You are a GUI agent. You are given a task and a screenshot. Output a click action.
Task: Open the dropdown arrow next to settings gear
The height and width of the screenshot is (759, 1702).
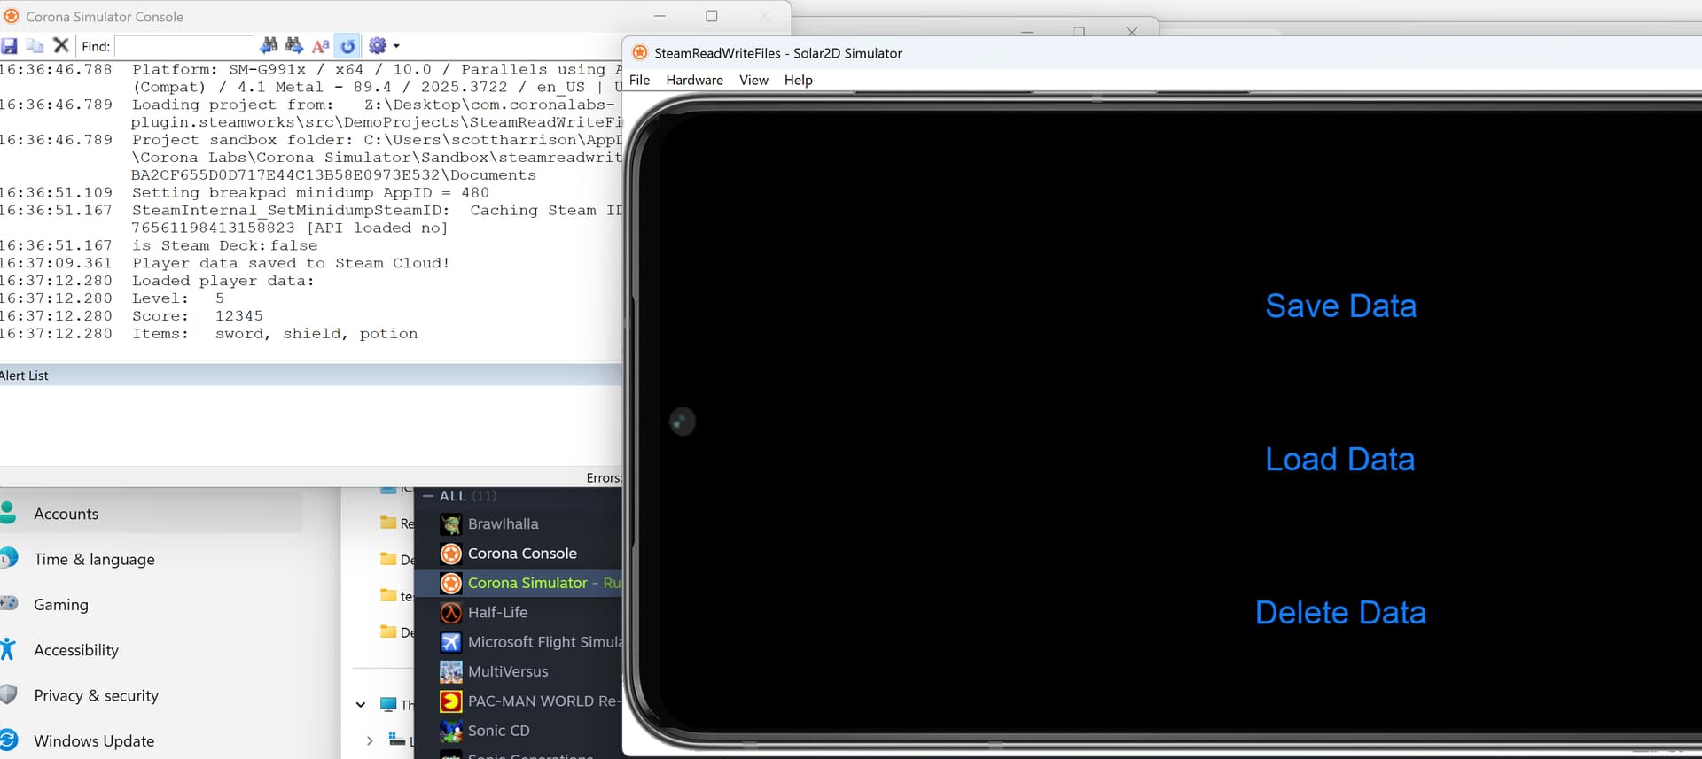[x=396, y=46]
